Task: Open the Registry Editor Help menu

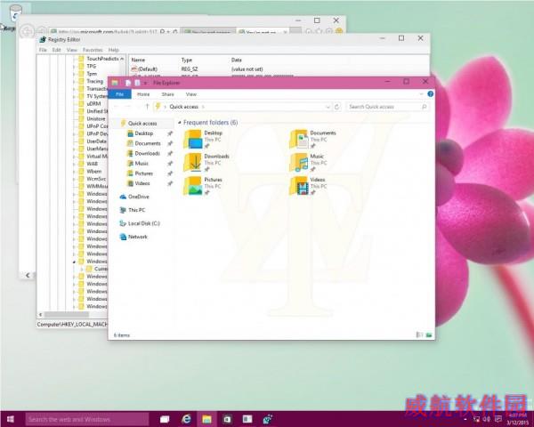Action: (114, 50)
